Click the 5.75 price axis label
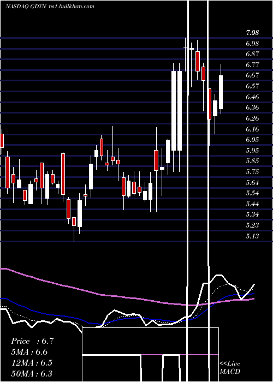 252,172
